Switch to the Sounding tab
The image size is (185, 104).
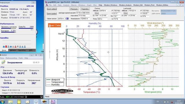pos(22,50)
